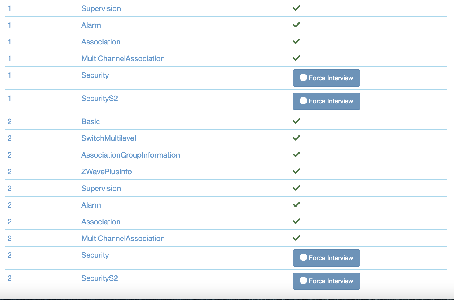Open channel 1 MultiChannelAssociation link
The height and width of the screenshot is (300, 454).
point(123,59)
